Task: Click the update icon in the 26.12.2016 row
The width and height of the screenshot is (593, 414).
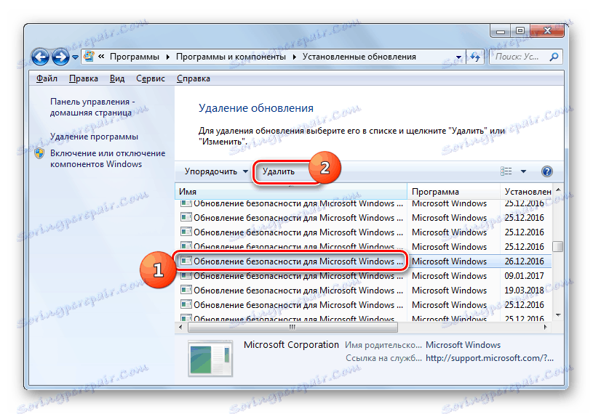Action: click(x=186, y=261)
